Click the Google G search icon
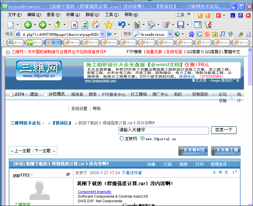 pyautogui.click(x=199, y=34)
